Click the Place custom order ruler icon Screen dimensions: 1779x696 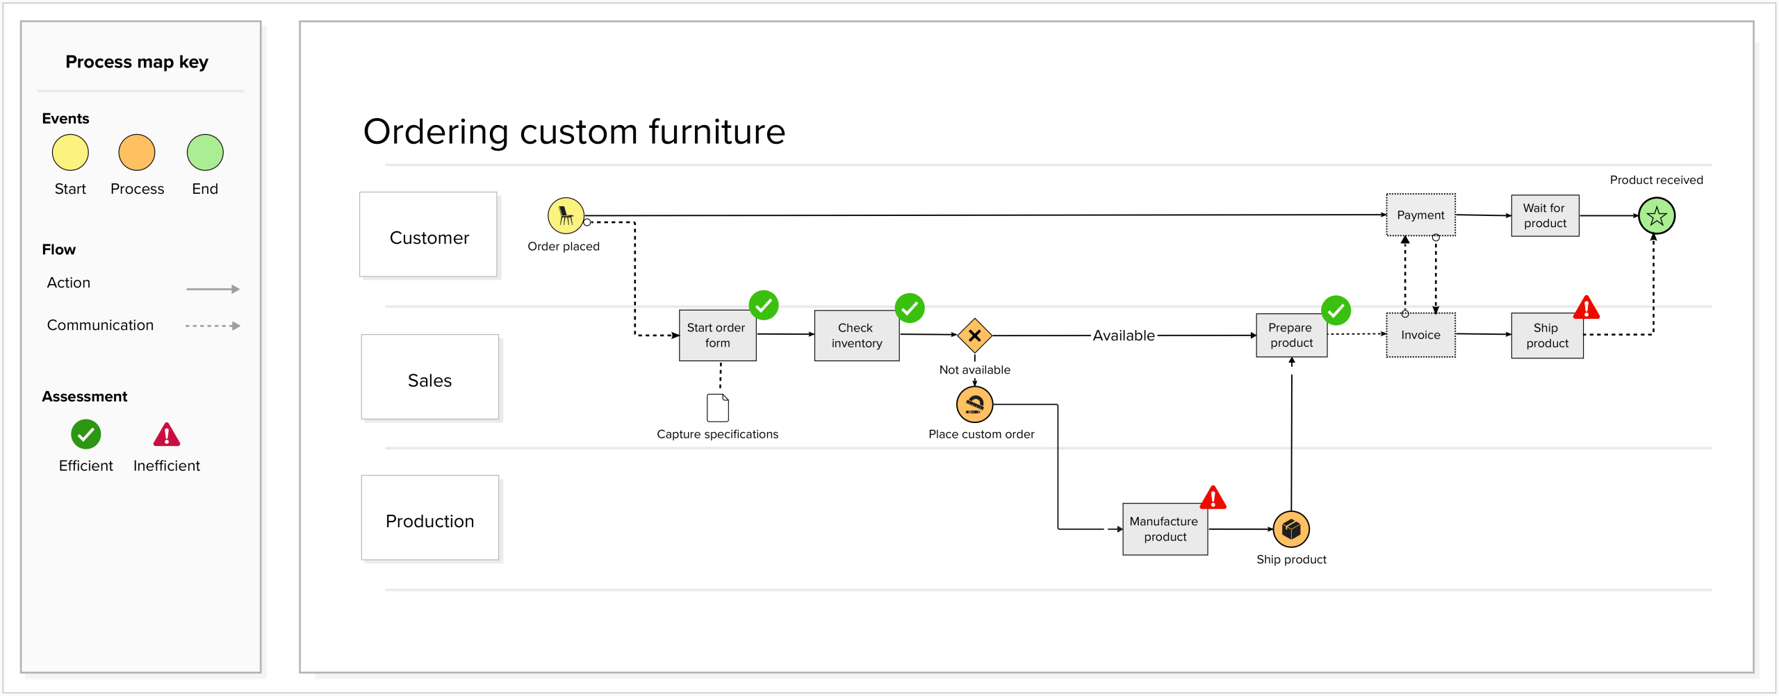[x=974, y=405]
